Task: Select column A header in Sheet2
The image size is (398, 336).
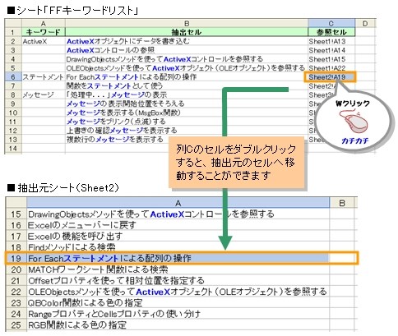Action: (x=178, y=203)
